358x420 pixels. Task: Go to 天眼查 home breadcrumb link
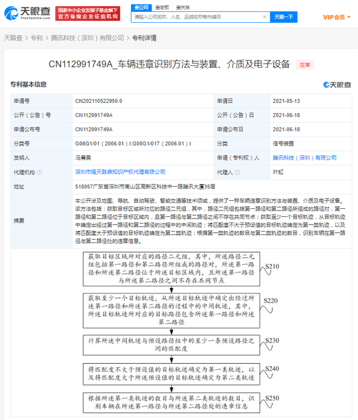point(13,38)
